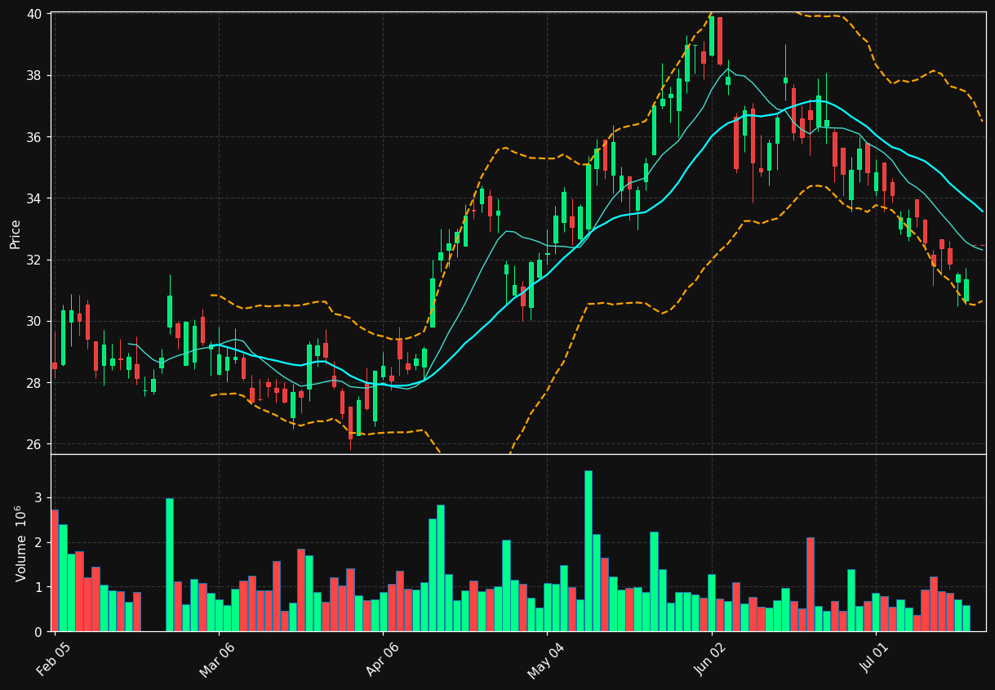995x690 pixels.
Task: Click the tall red volume bar in mid-June
Action: pyautogui.click(x=810, y=585)
